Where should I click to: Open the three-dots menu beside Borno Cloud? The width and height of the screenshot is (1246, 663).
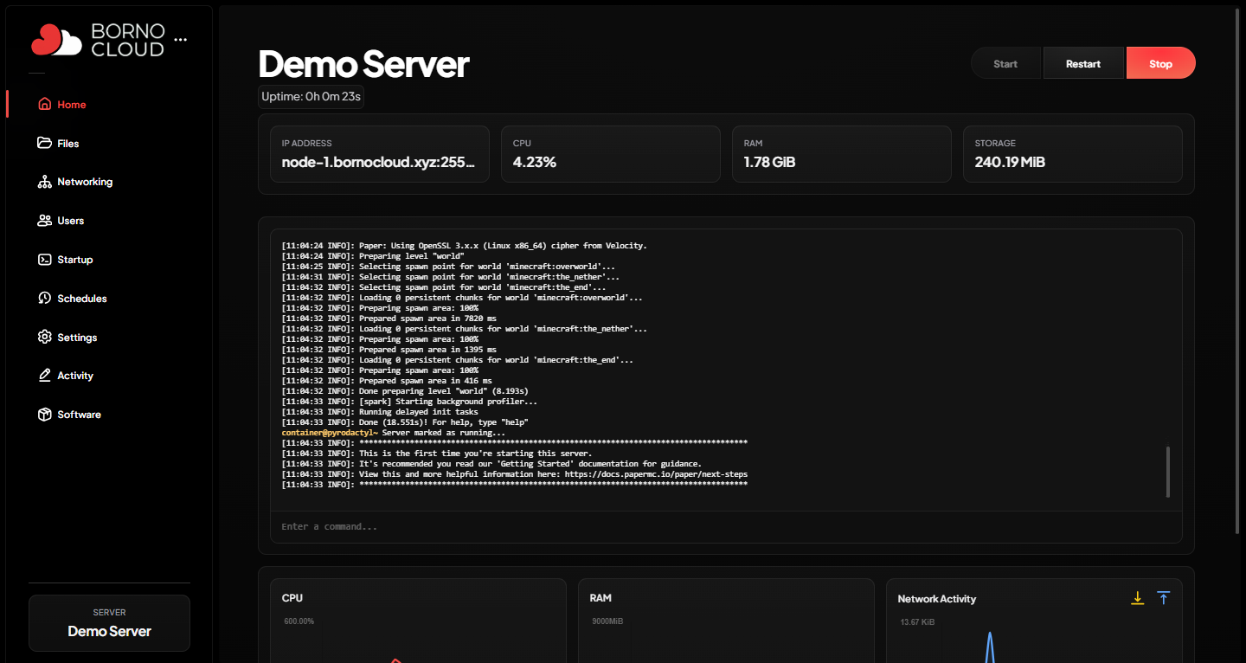pos(180,40)
